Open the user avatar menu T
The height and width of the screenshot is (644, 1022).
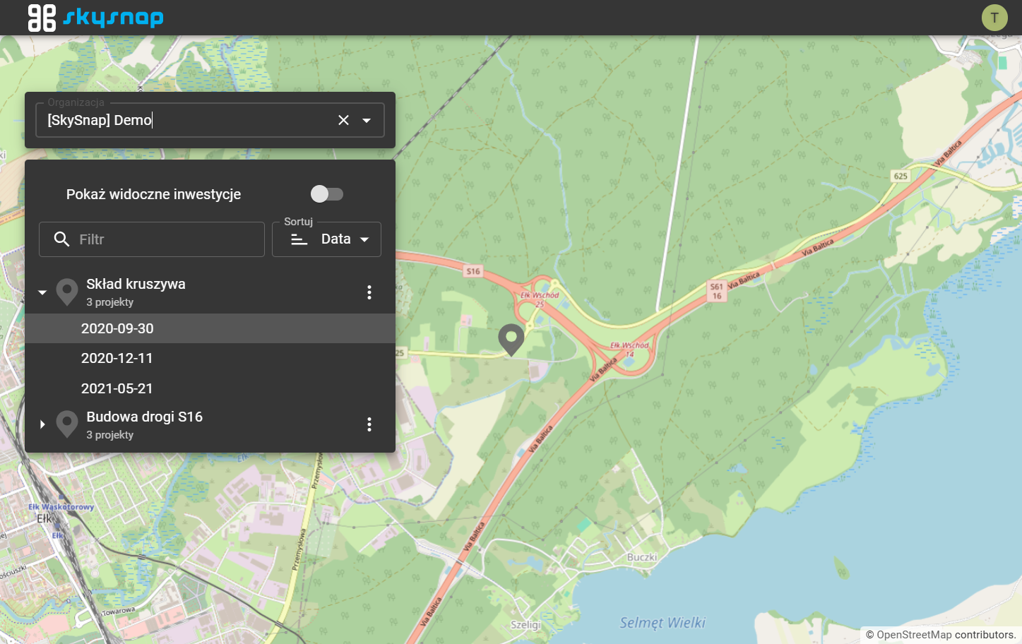(x=994, y=18)
